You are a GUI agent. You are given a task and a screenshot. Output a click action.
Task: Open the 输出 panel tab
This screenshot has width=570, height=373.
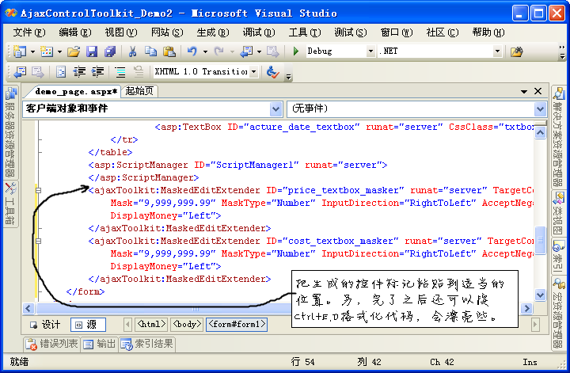click(x=99, y=344)
